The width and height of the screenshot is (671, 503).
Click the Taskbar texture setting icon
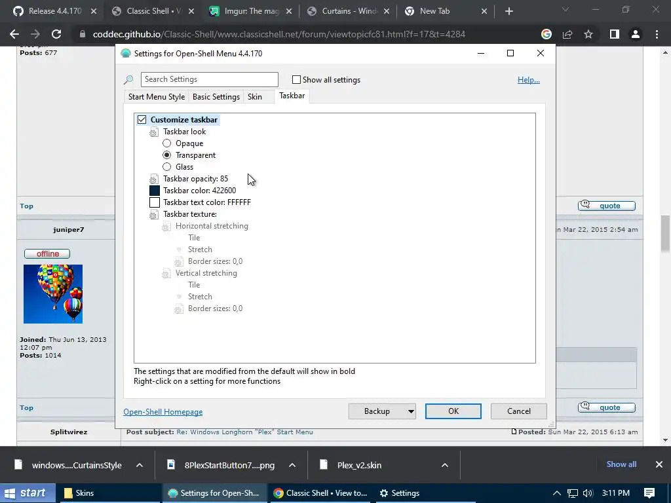pos(154,215)
